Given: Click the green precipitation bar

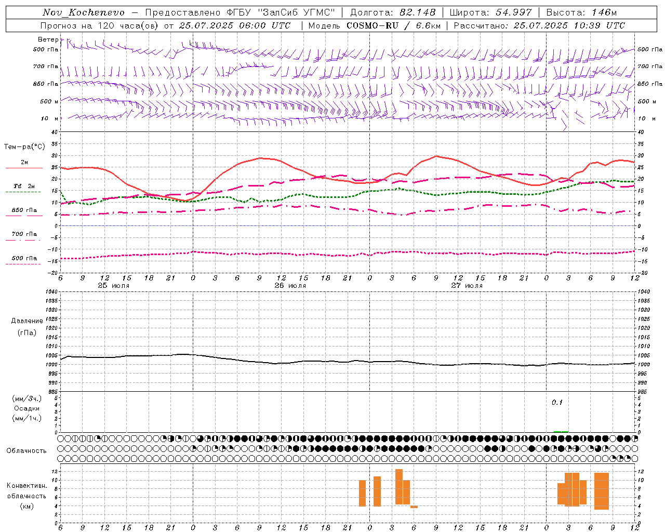Looking at the screenshot, I should tap(561, 431).
